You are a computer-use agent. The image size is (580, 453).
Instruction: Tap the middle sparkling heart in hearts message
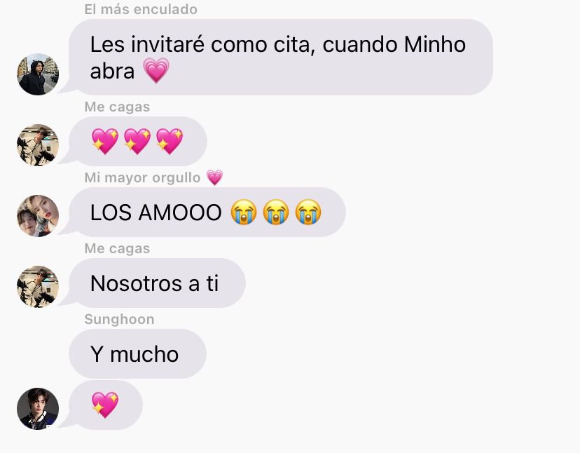click(137, 141)
